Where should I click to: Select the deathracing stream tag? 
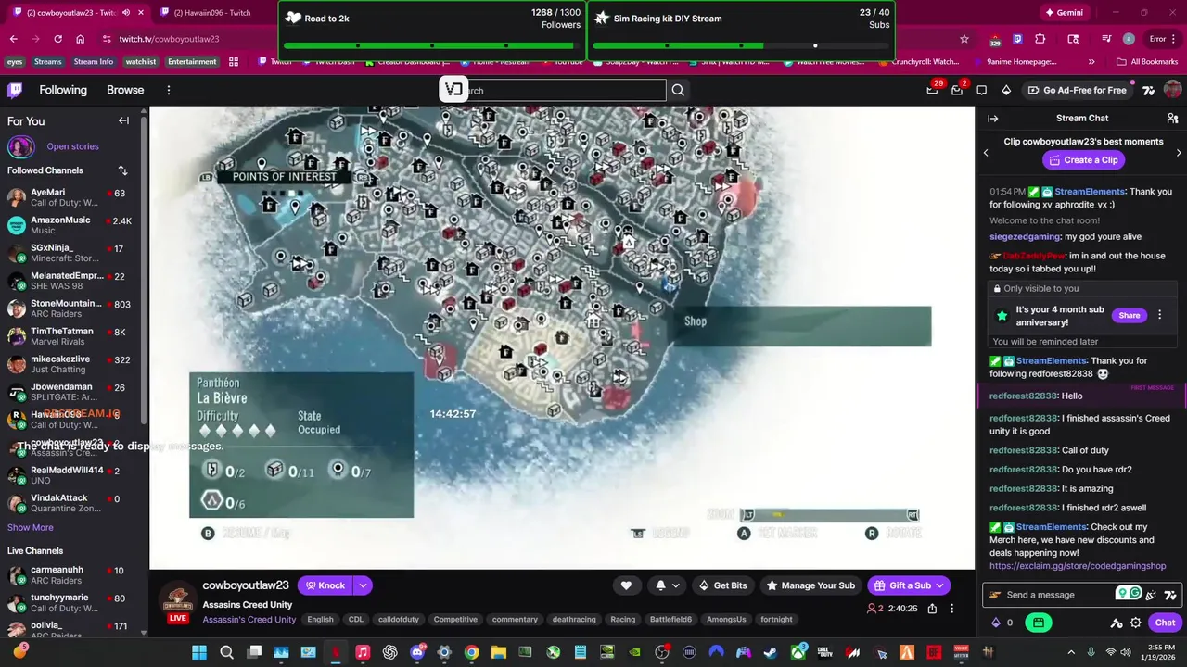(x=574, y=620)
